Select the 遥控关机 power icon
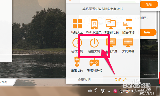This screenshot has width=160, height=96. point(94,43)
